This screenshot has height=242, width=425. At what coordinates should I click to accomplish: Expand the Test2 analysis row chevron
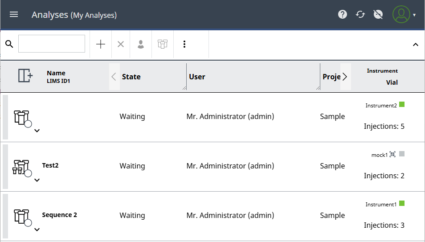[37, 180]
